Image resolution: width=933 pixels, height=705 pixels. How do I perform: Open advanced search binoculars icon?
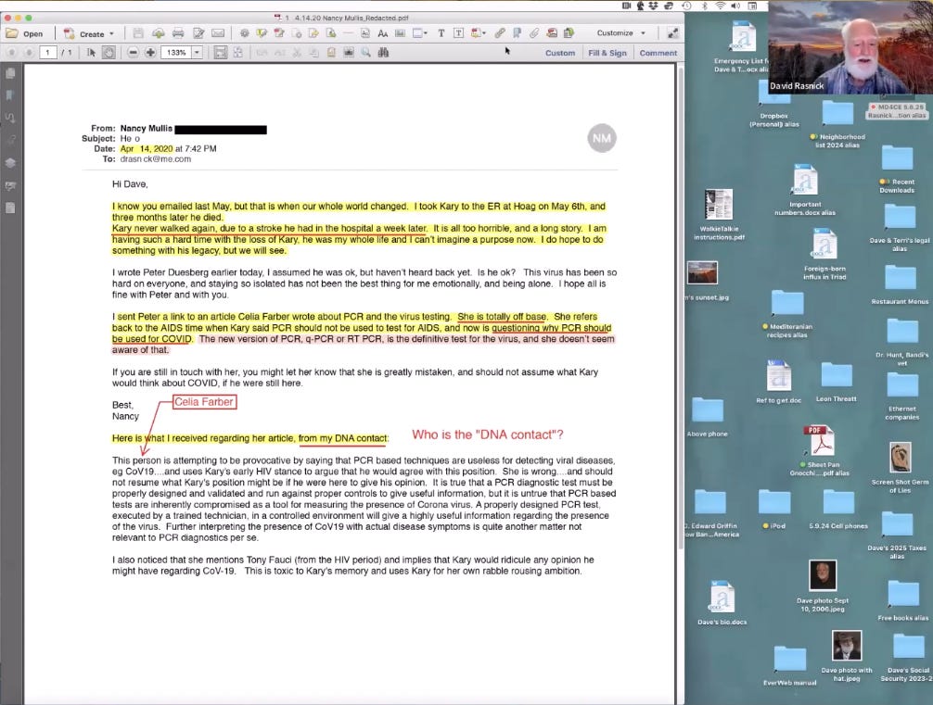pos(383,52)
